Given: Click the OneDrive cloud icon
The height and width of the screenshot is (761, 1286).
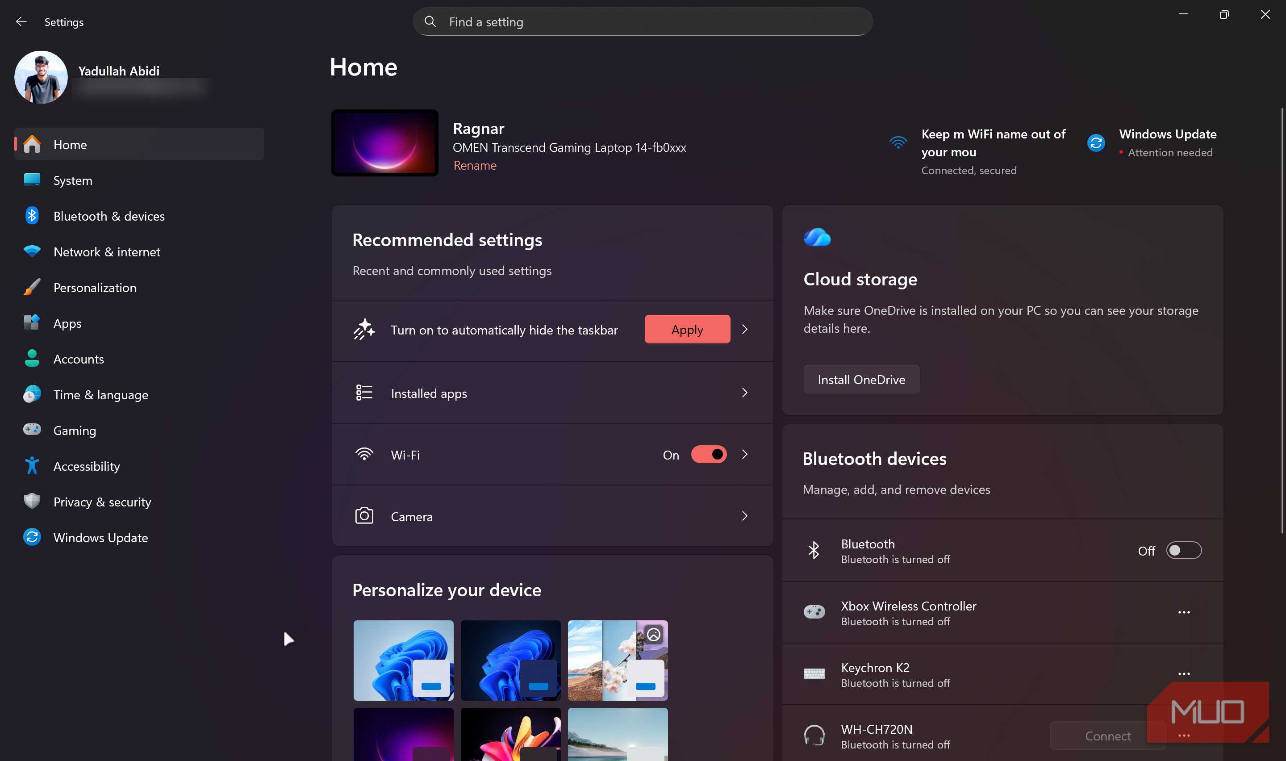Looking at the screenshot, I should 817,238.
